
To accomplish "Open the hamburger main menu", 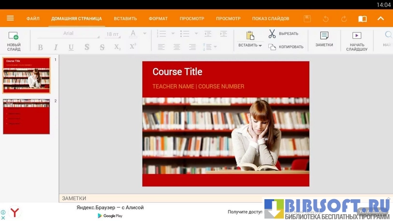I will pyautogui.click(x=10, y=18).
